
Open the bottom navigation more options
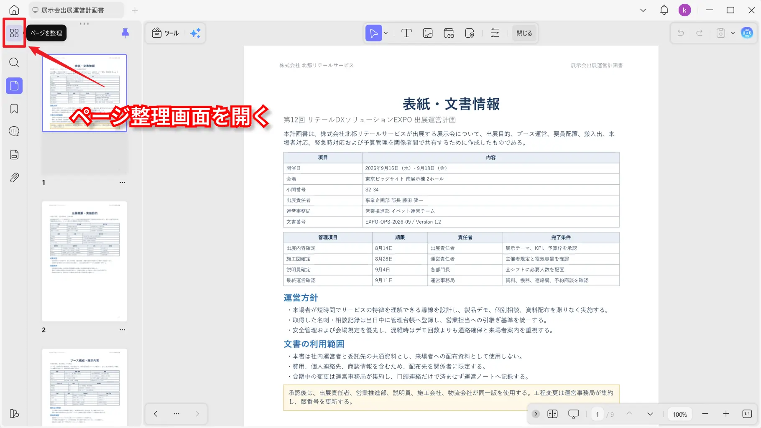tap(176, 414)
